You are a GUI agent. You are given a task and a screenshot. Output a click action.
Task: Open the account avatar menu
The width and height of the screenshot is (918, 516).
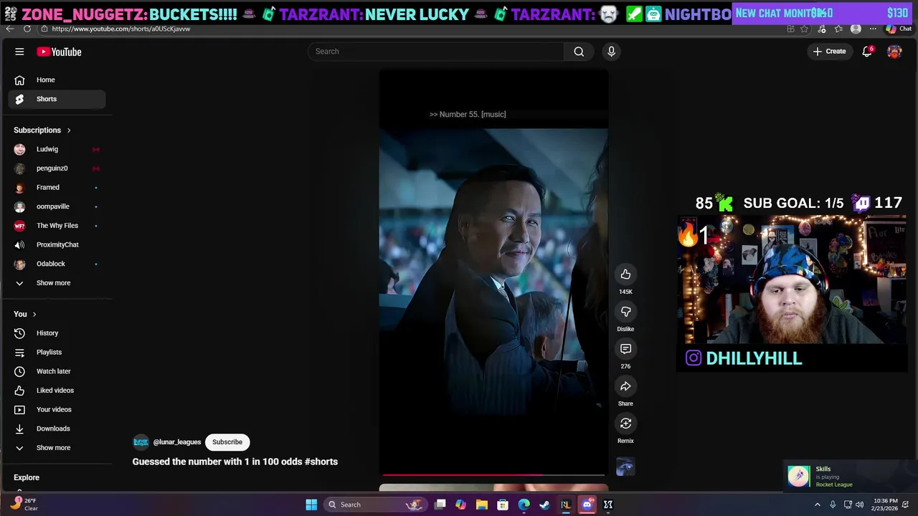[x=894, y=52]
